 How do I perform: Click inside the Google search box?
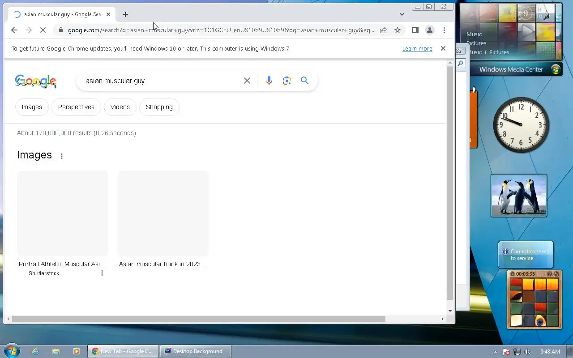(x=161, y=81)
